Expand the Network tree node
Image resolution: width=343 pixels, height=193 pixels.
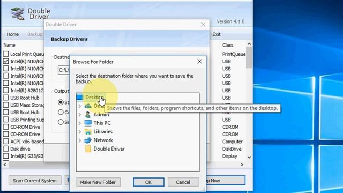coord(80,140)
